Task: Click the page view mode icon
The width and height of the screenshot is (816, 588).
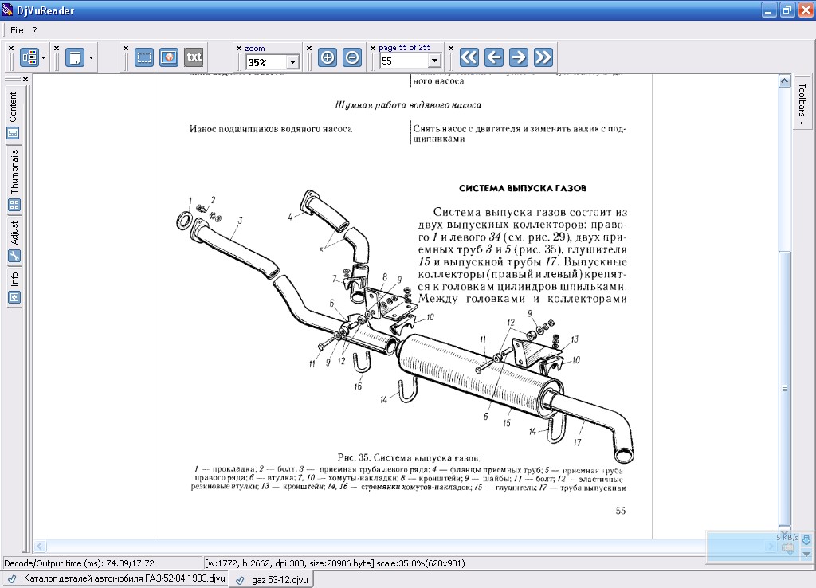Action: (75, 57)
